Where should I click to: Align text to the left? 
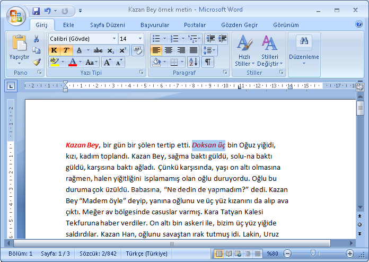click(x=156, y=50)
